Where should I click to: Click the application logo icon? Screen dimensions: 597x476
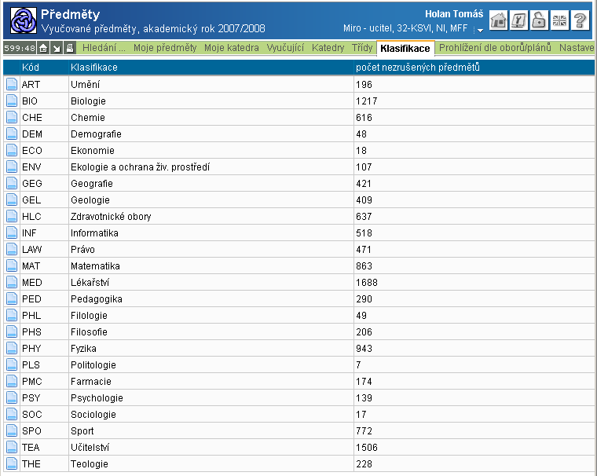click(23, 20)
